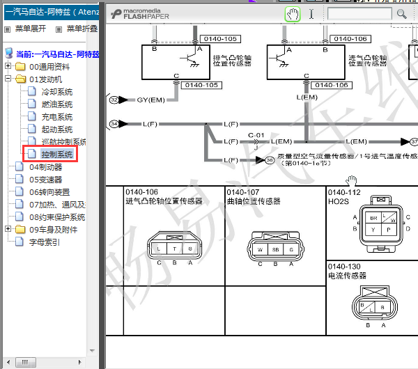Click the HO2S connector diagram
Image resolution: width=418 pixels, height=369 pixels.
(x=381, y=224)
